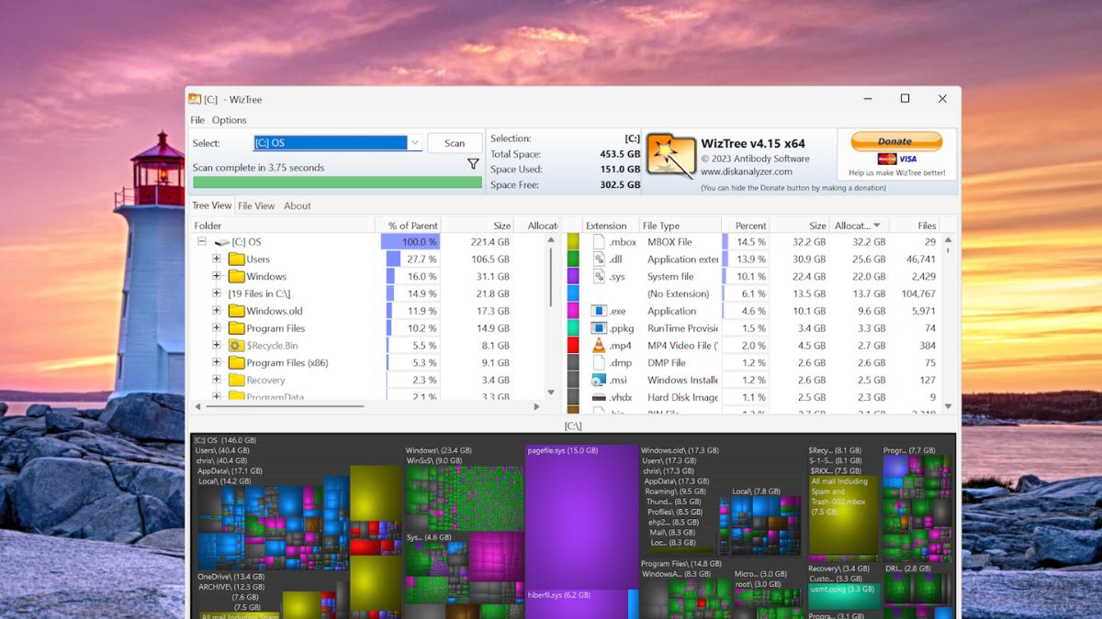Select the usmt.ppkg (3.3 GB) treemap block
Screen dimensions: 1102x619
click(844, 596)
